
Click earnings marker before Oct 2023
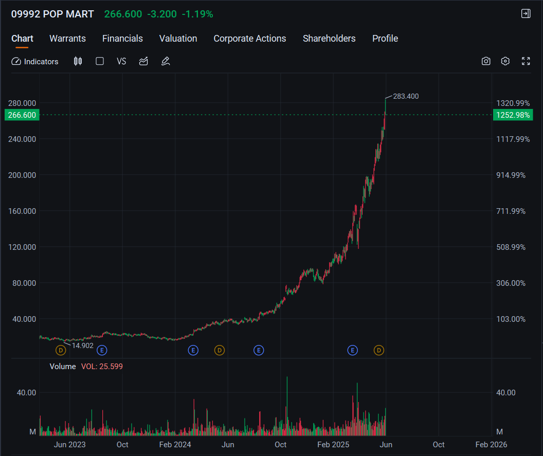click(x=102, y=351)
